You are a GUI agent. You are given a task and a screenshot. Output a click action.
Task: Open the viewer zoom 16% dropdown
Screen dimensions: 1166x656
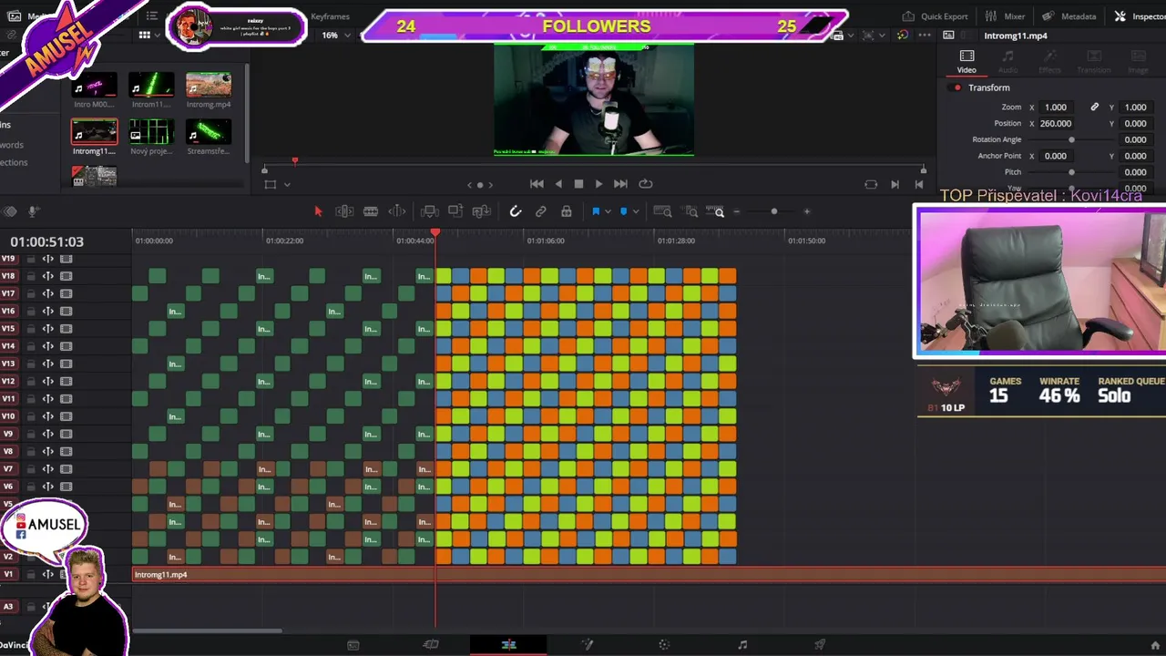click(x=336, y=35)
